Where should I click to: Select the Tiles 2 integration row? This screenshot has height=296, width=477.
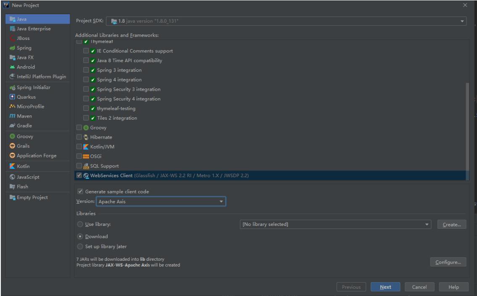(270, 118)
